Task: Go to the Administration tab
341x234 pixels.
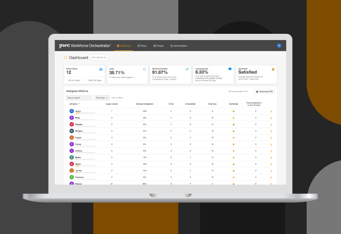Action: coord(178,46)
